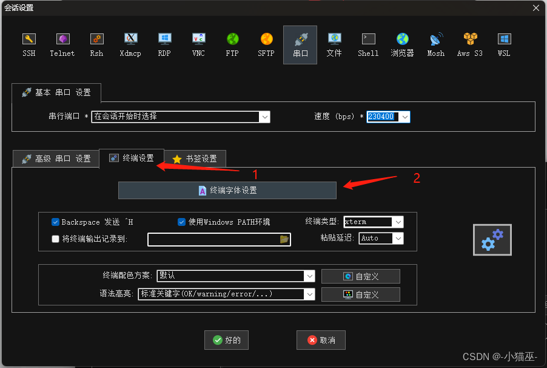Viewport: 547px width, 368px height.
Task: Click the gears settings icon button
Action: coord(492,240)
